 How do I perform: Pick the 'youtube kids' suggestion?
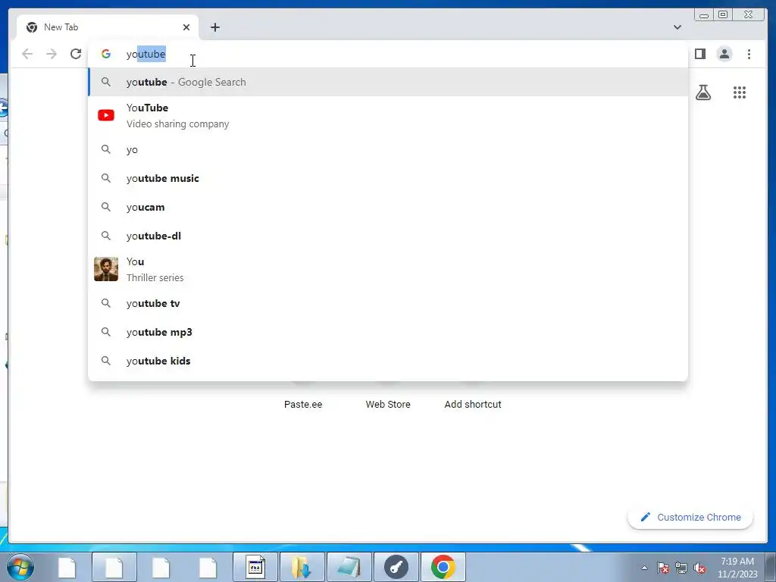point(388,361)
